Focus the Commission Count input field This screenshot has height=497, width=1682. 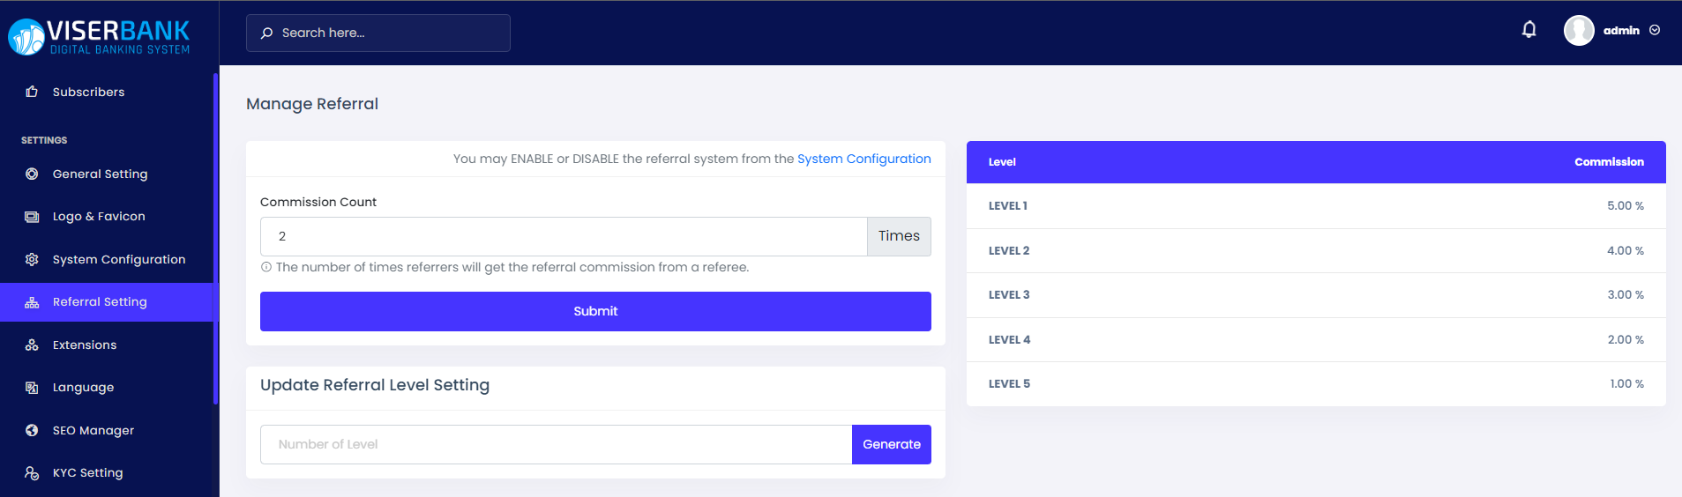563,237
